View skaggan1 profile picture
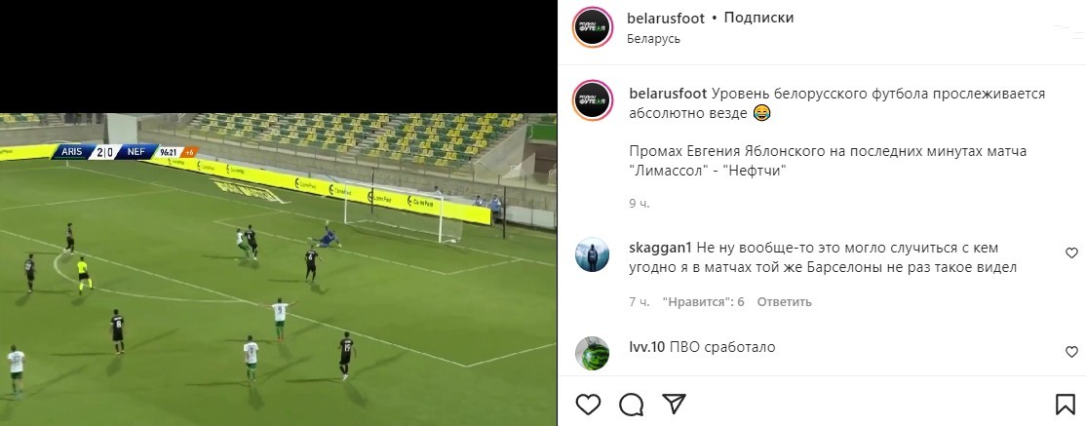The width and height of the screenshot is (1086, 426). [592, 254]
